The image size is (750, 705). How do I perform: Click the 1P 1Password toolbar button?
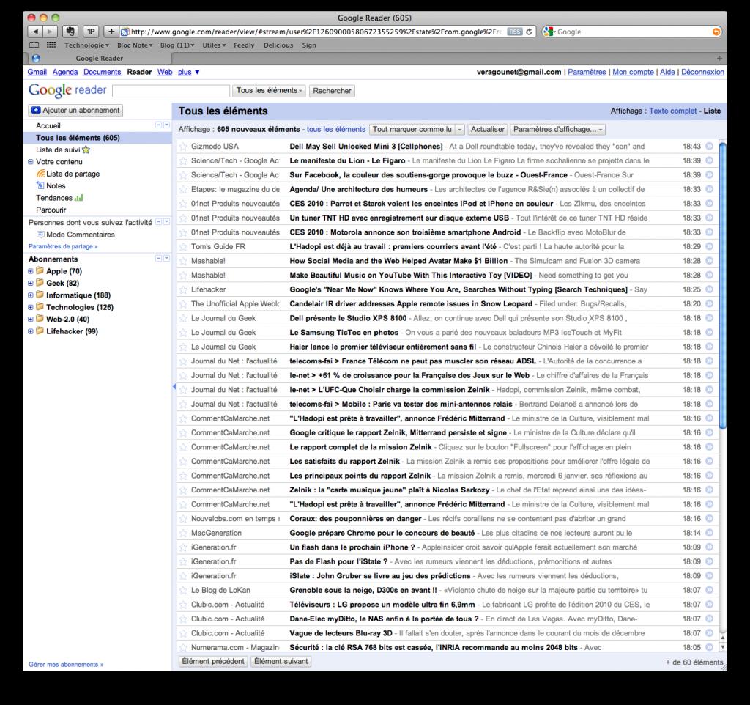click(x=91, y=32)
